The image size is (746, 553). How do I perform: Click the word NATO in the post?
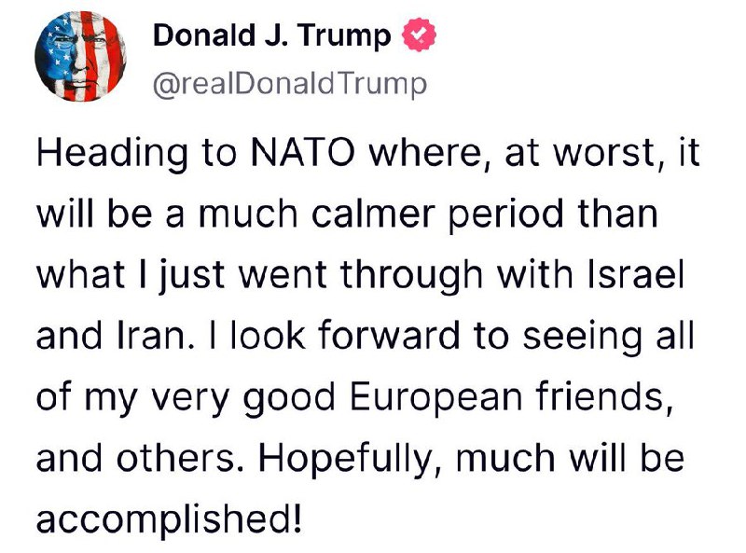302,153
